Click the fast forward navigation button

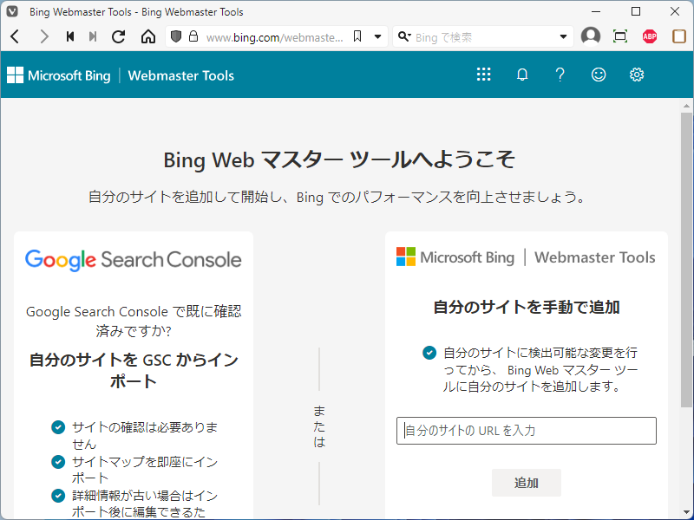tap(93, 36)
